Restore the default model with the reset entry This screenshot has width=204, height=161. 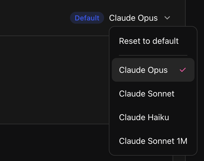(149, 41)
